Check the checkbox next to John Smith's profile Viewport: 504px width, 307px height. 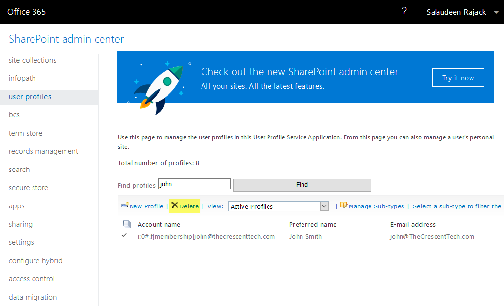tap(123, 236)
